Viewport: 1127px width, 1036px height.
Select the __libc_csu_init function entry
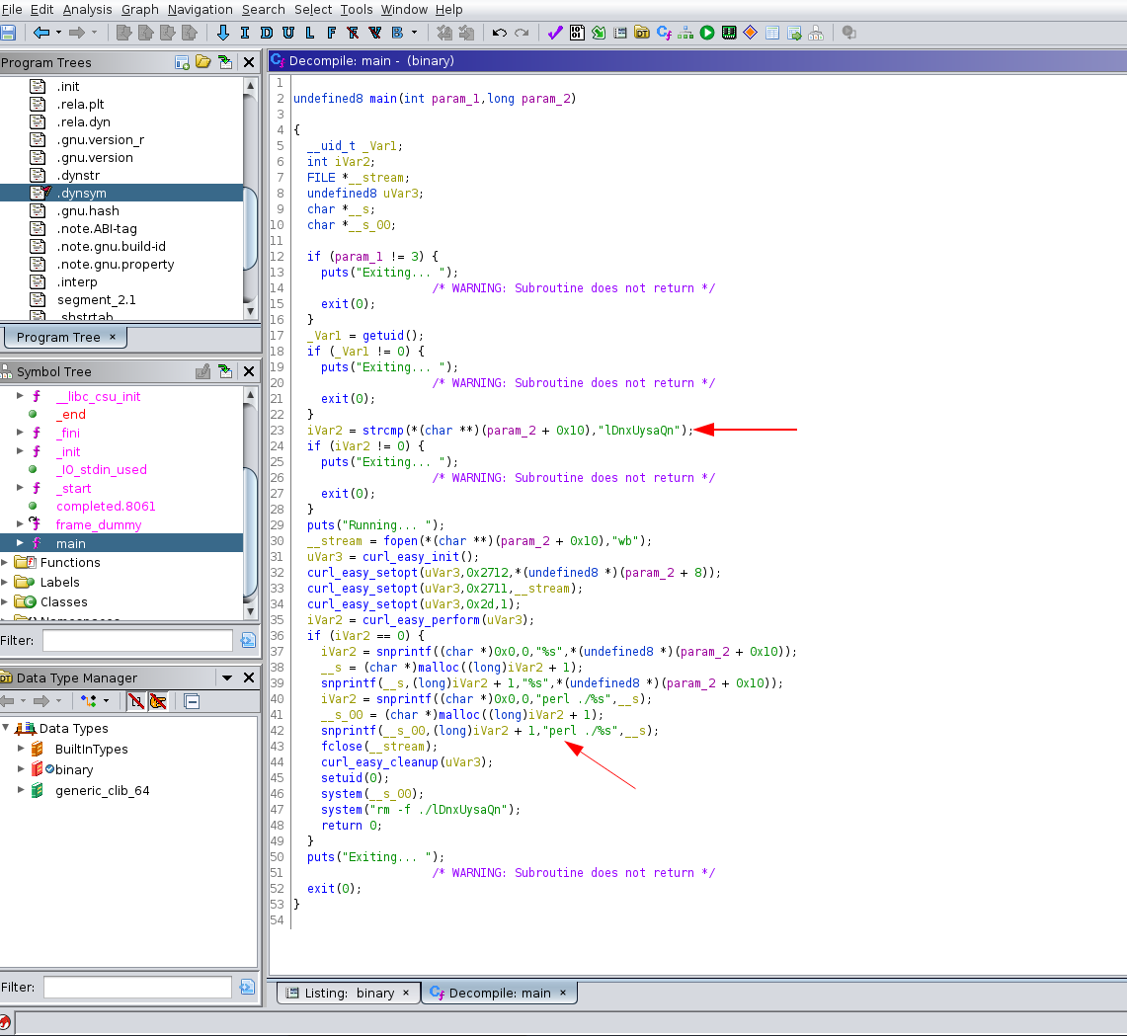pos(99,397)
